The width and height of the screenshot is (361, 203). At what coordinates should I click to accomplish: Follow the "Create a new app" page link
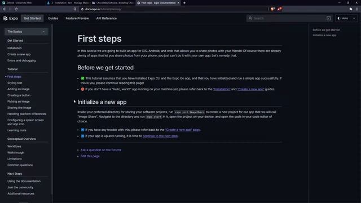(183, 130)
